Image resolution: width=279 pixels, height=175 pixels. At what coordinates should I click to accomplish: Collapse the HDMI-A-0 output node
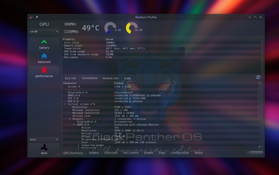coord(74,125)
